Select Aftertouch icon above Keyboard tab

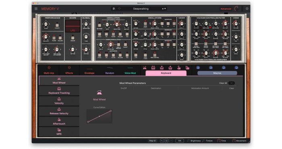click(179, 68)
